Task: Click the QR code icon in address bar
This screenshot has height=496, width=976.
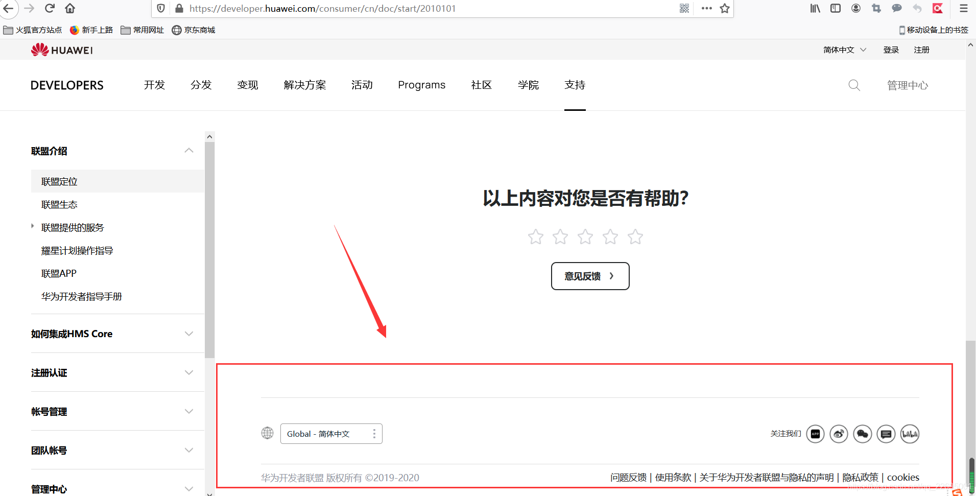Action: (x=684, y=8)
